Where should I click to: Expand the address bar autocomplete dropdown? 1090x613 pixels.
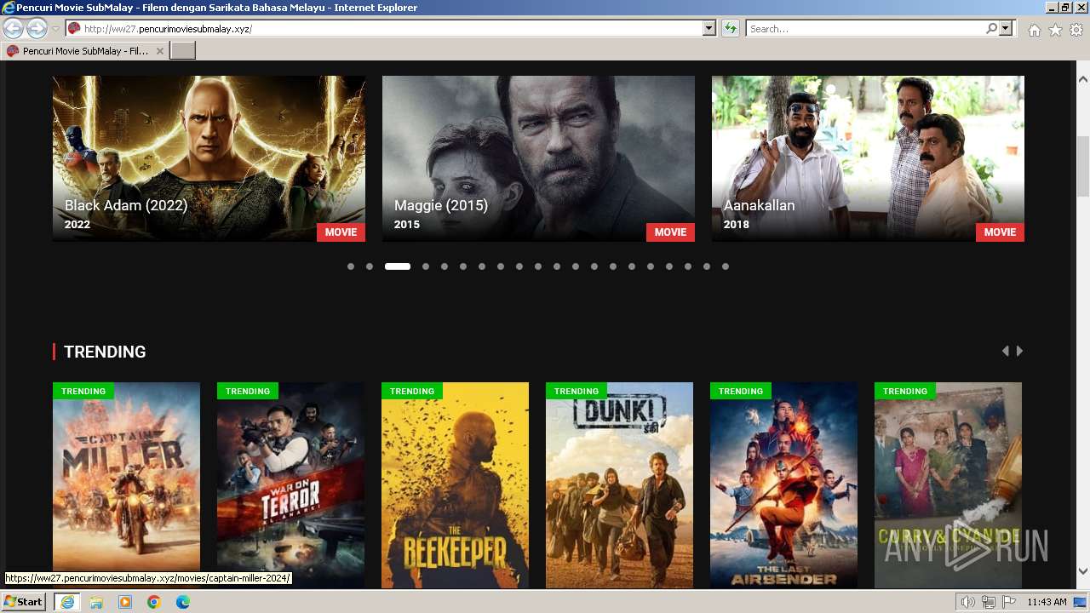click(709, 29)
